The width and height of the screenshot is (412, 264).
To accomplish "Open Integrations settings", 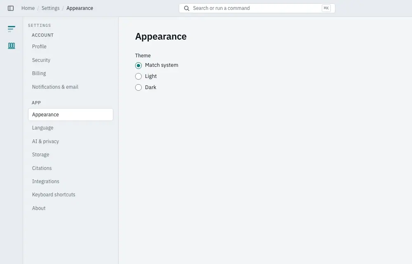I will coord(70,181).
